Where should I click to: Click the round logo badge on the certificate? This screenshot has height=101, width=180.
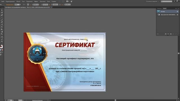(x=37, y=54)
